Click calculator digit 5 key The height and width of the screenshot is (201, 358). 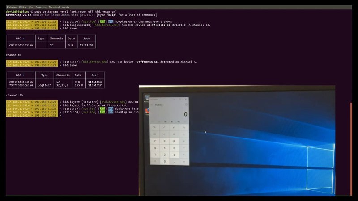point(164,148)
